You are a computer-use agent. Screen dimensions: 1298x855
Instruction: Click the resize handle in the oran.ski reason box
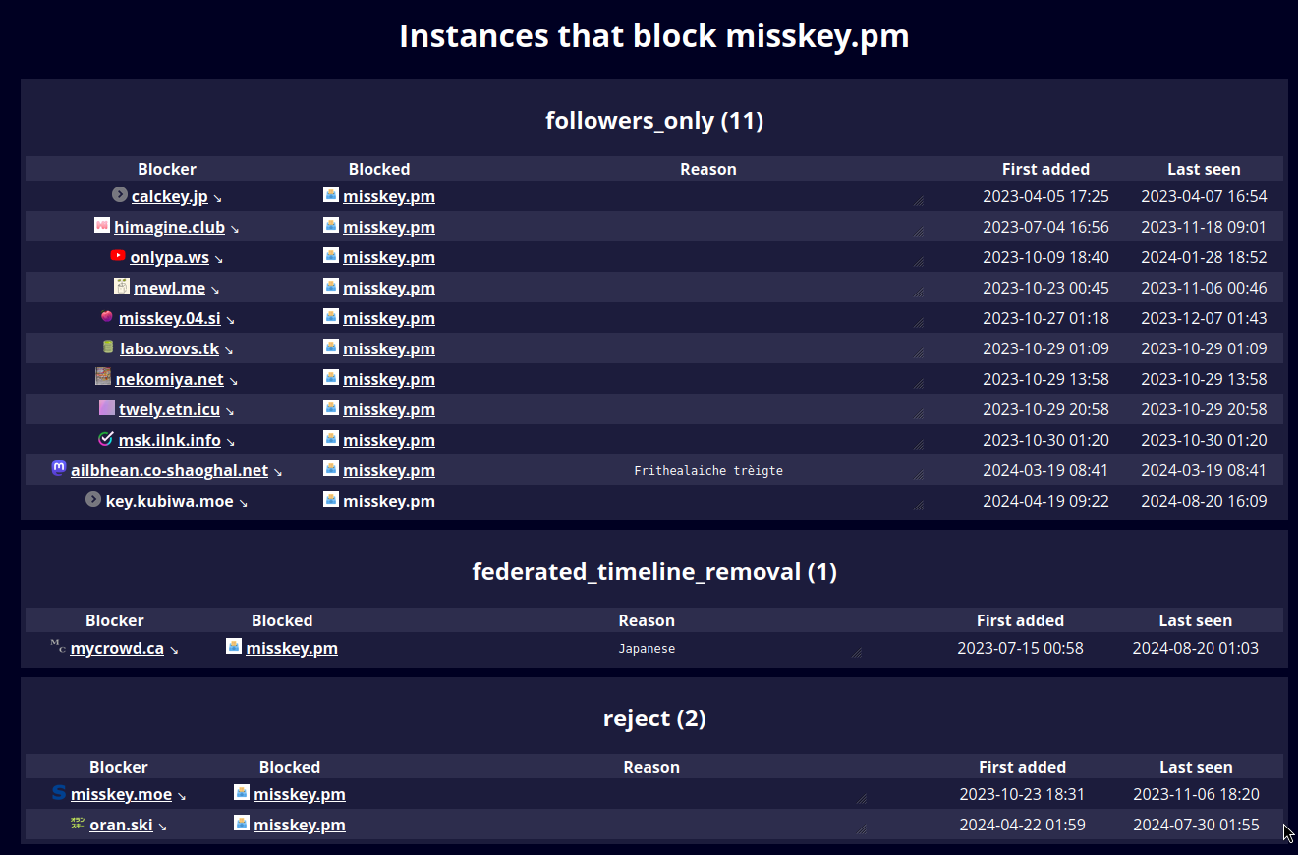point(861,829)
